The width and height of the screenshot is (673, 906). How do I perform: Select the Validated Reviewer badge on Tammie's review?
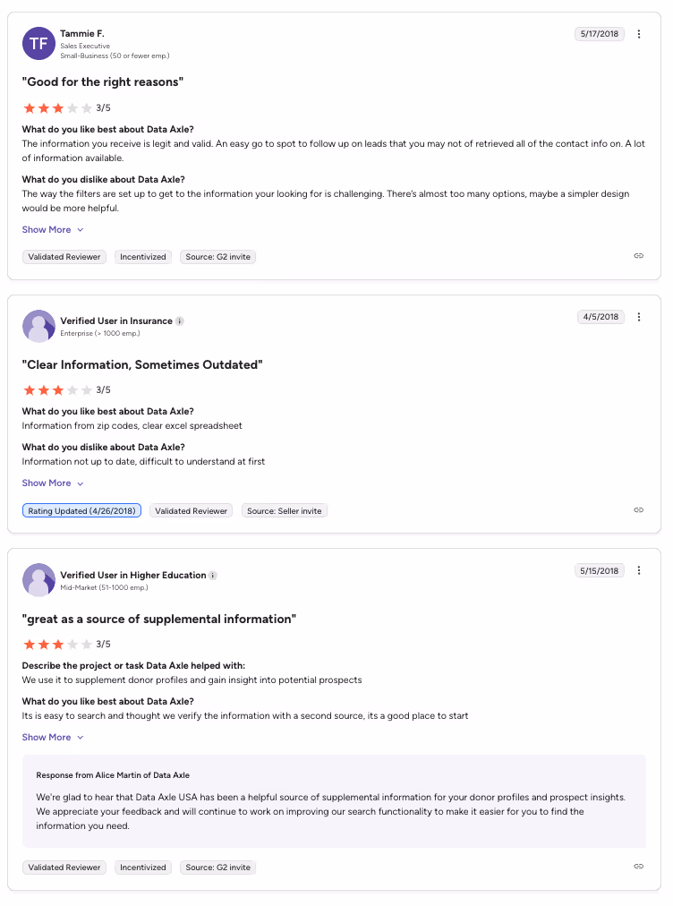(x=64, y=256)
